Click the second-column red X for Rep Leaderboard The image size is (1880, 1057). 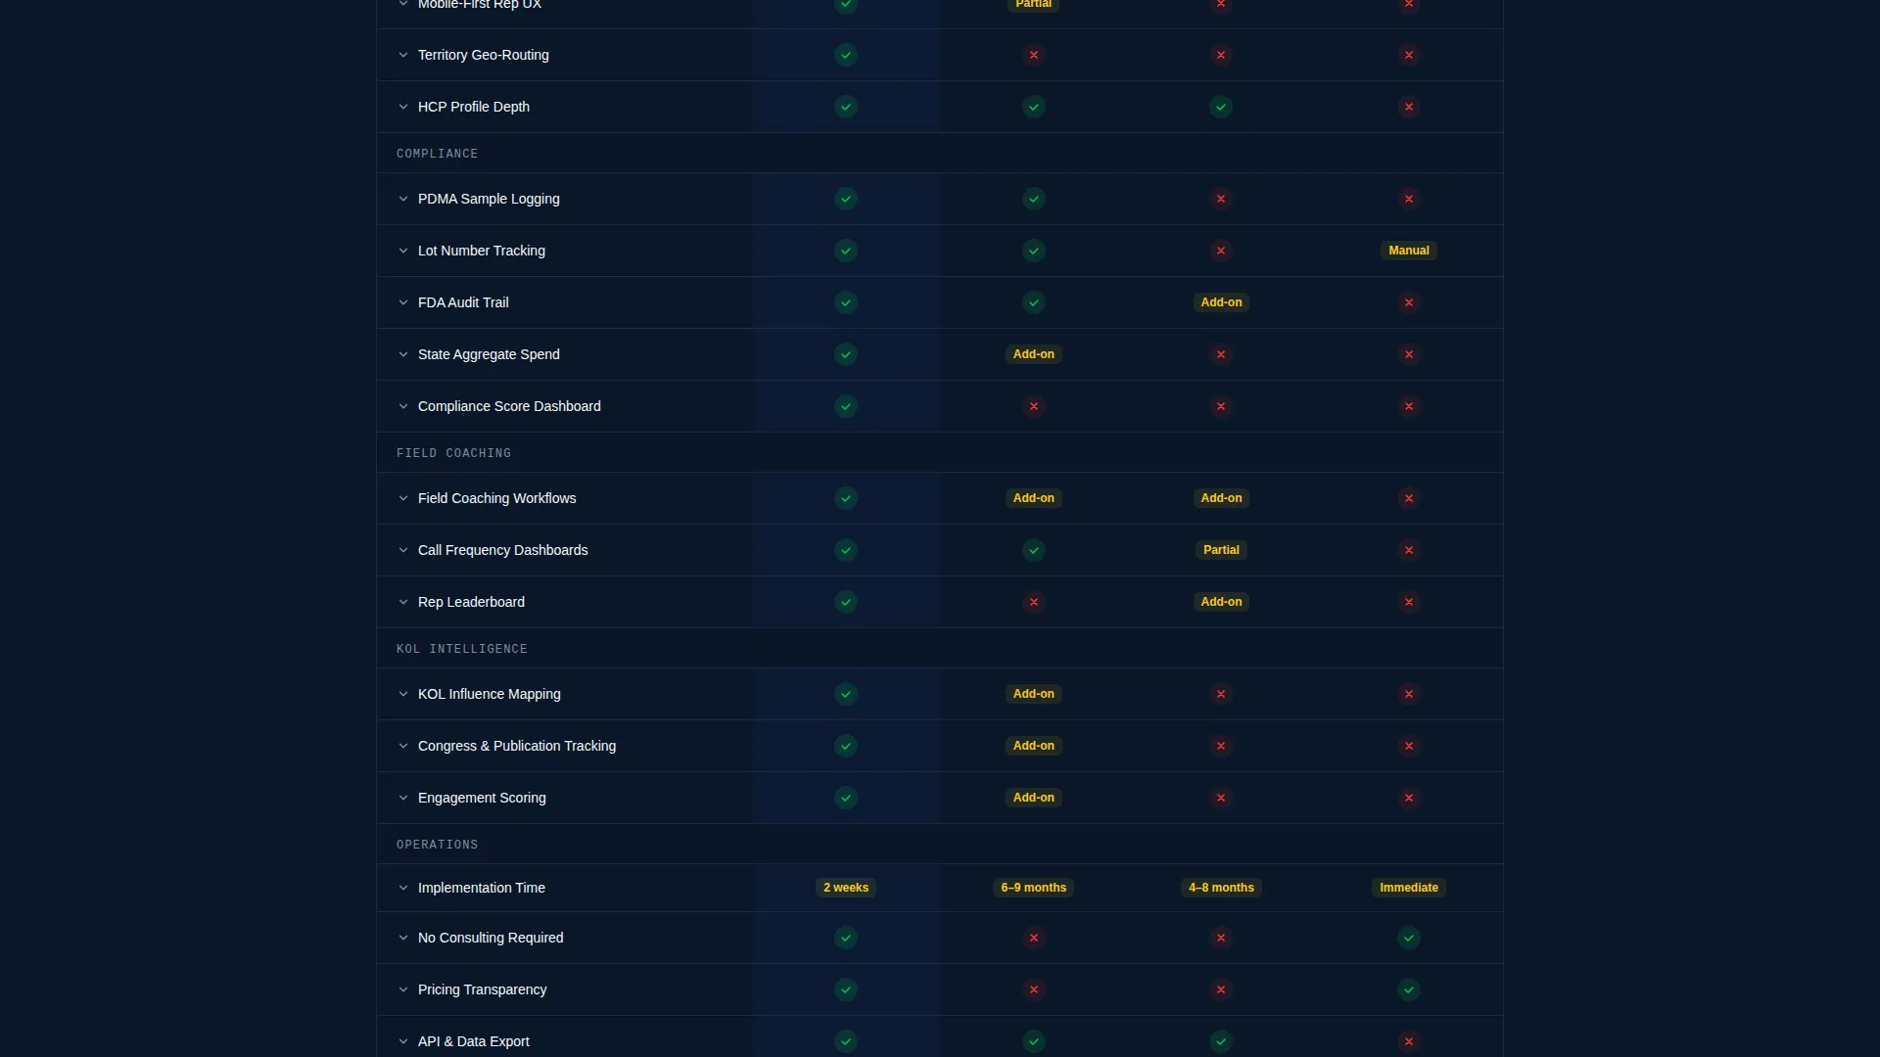click(1034, 602)
